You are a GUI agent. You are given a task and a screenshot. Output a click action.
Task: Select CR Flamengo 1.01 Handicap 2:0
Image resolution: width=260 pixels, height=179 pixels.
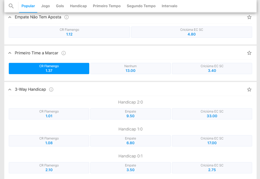pos(49,114)
